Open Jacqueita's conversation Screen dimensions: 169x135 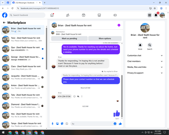23,77
